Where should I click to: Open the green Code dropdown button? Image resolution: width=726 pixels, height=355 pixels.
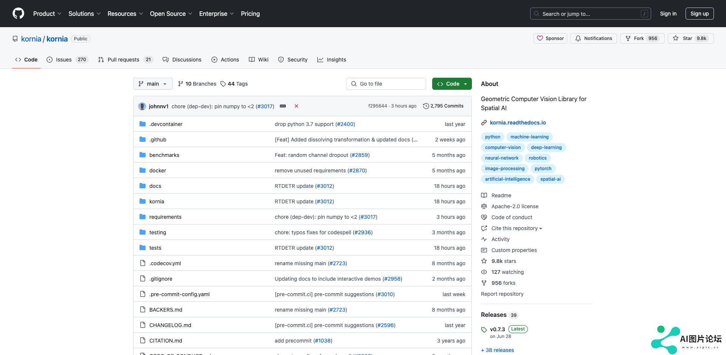point(452,84)
